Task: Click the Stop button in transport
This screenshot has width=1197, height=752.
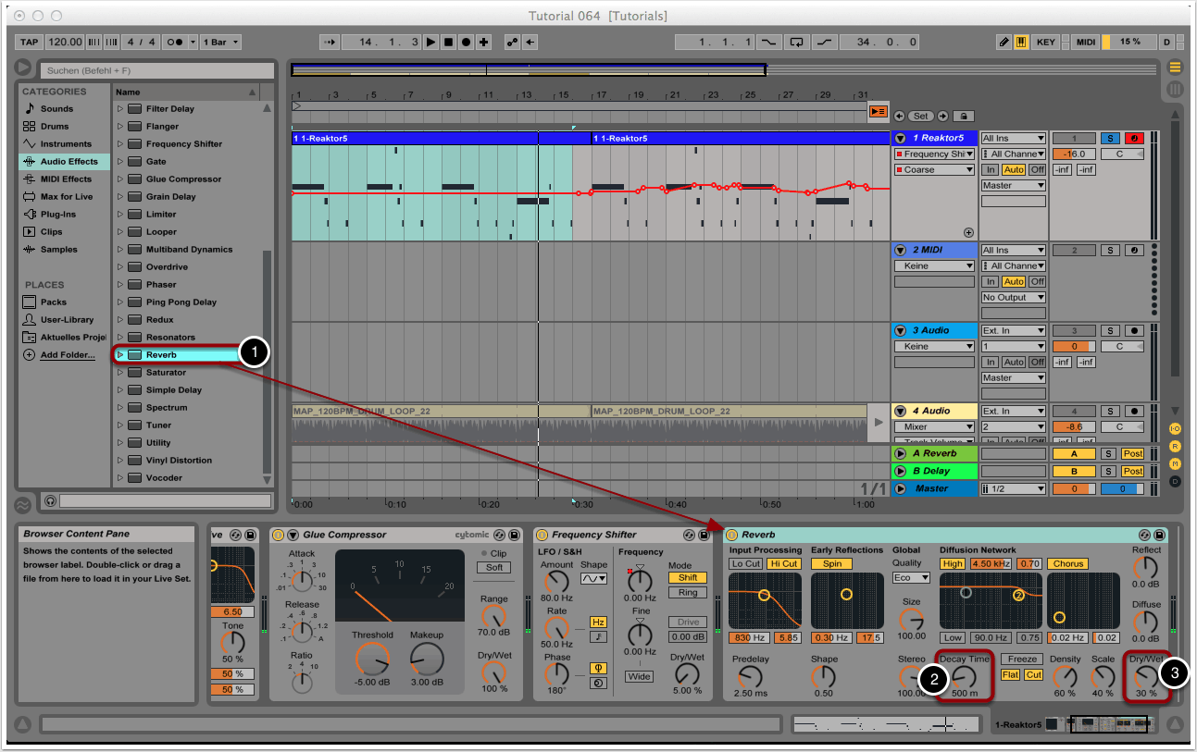Action: [x=449, y=42]
